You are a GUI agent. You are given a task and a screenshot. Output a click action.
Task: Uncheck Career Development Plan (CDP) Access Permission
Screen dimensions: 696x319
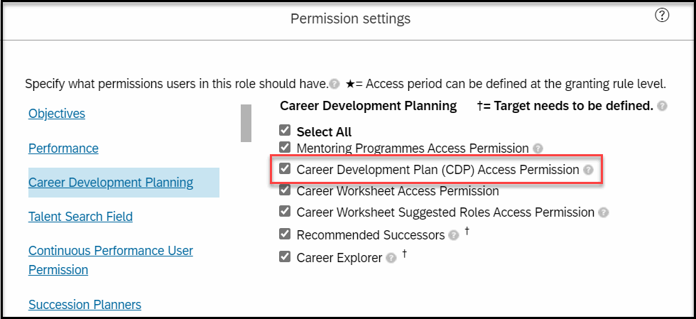click(285, 168)
